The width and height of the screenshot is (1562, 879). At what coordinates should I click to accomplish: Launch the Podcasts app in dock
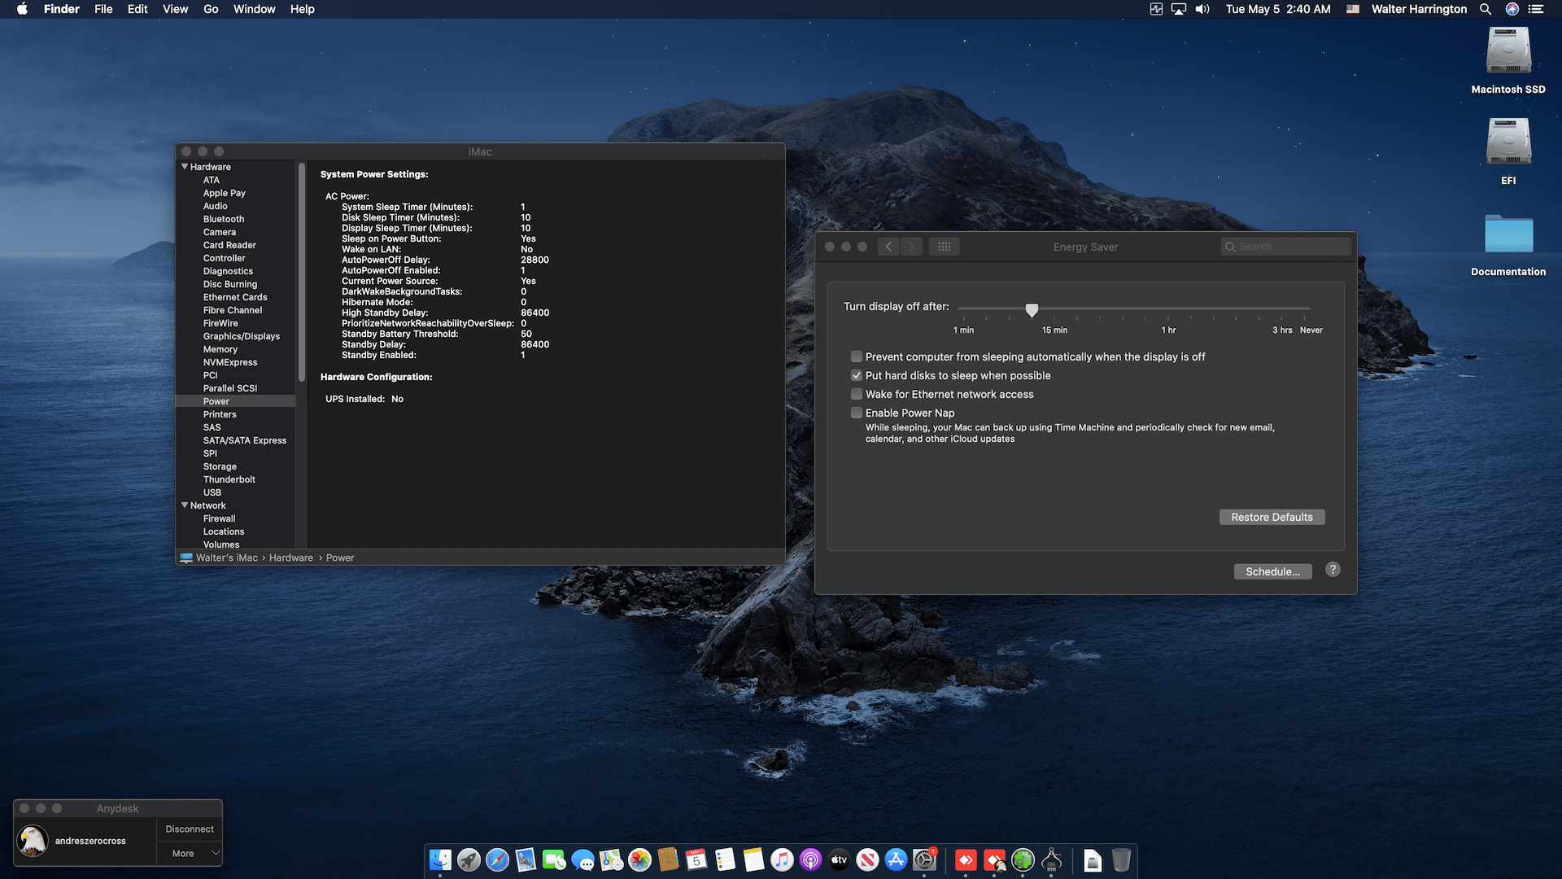[810, 859]
